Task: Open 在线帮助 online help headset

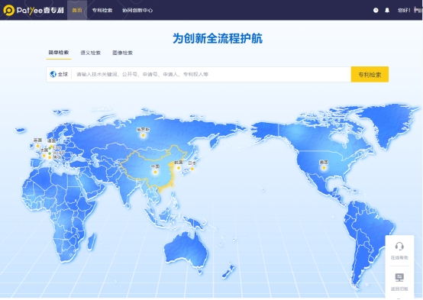Action: 399,250
